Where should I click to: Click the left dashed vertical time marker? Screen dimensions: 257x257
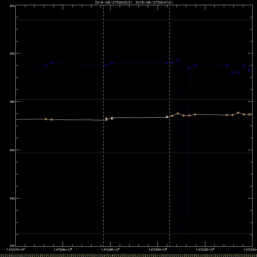pos(103,125)
